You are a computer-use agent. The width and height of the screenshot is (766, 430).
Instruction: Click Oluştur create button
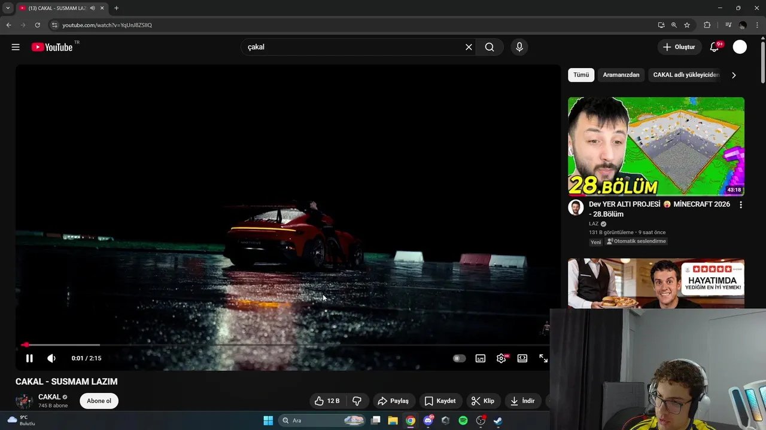point(680,47)
